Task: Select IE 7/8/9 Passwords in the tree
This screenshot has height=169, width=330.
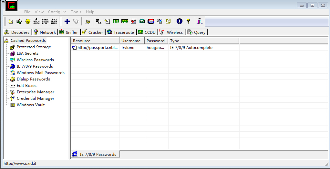Action: click(x=35, y=66)
